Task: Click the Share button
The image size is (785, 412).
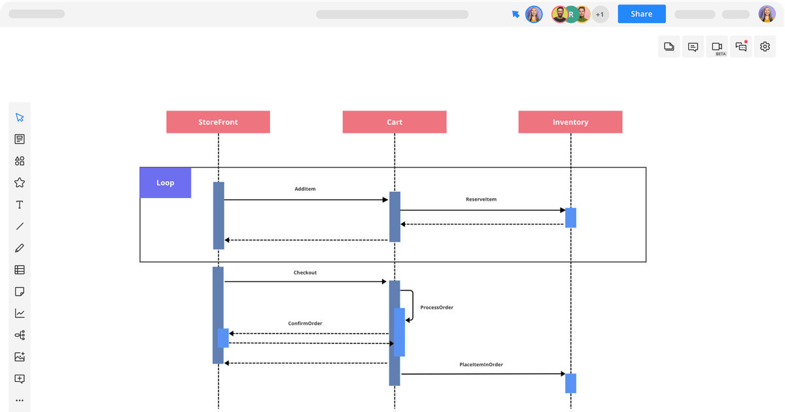Action: [641, 14]
